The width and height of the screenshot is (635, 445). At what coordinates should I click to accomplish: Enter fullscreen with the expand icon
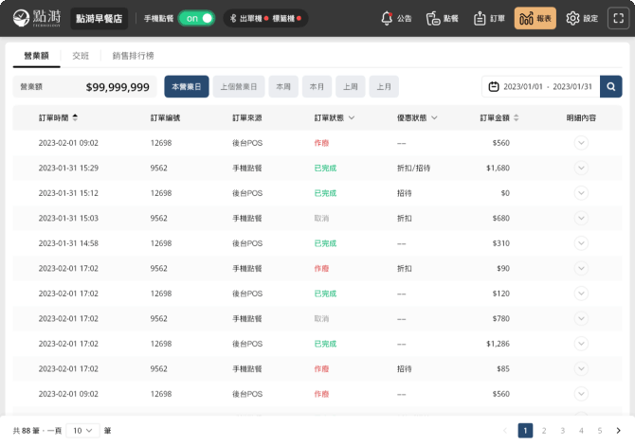618,18
